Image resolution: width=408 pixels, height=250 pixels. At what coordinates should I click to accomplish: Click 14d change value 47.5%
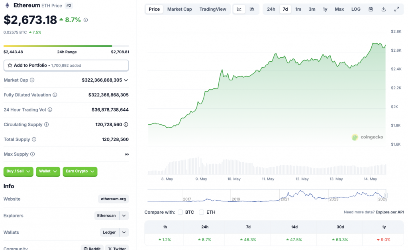tap(294, 240)
